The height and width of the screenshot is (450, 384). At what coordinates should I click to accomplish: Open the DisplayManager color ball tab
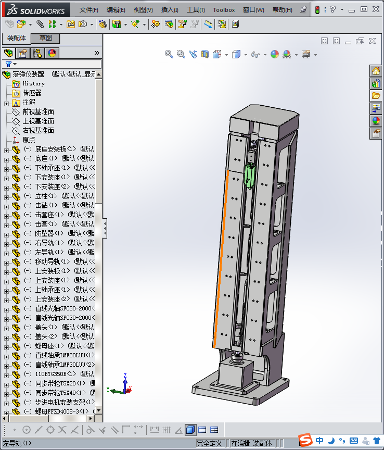click(52, 53)
